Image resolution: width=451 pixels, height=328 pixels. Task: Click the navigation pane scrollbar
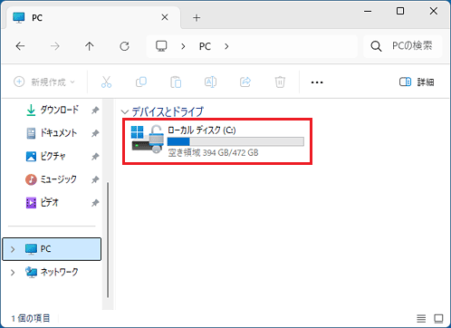pos(108,240)
